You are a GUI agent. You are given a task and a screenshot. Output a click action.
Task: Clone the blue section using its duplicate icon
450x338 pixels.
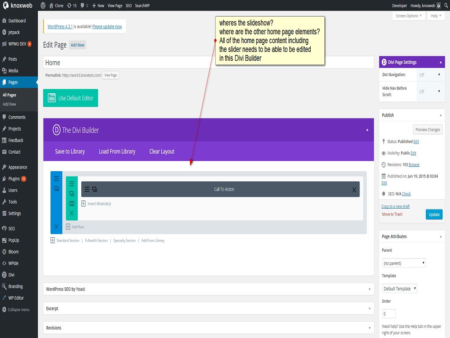tap(56, 188)
